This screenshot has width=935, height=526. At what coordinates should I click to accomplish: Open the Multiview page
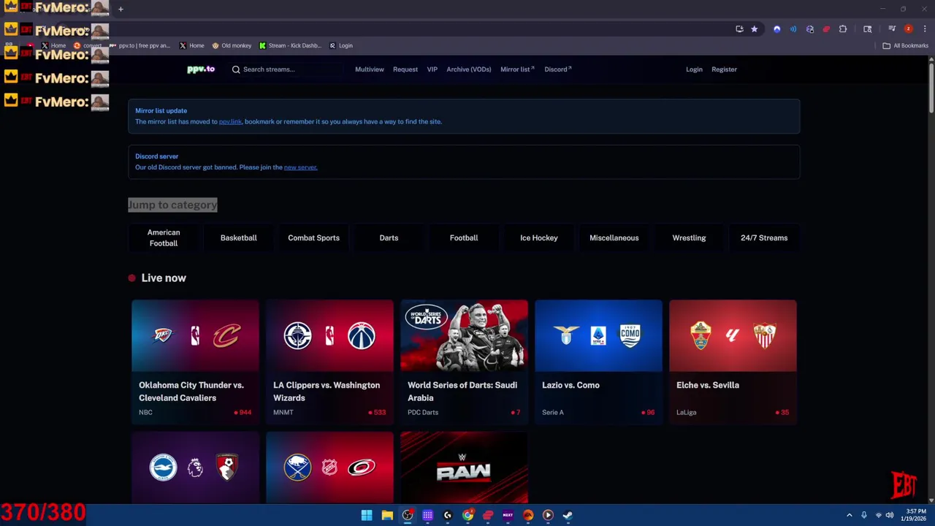point(370,69)
